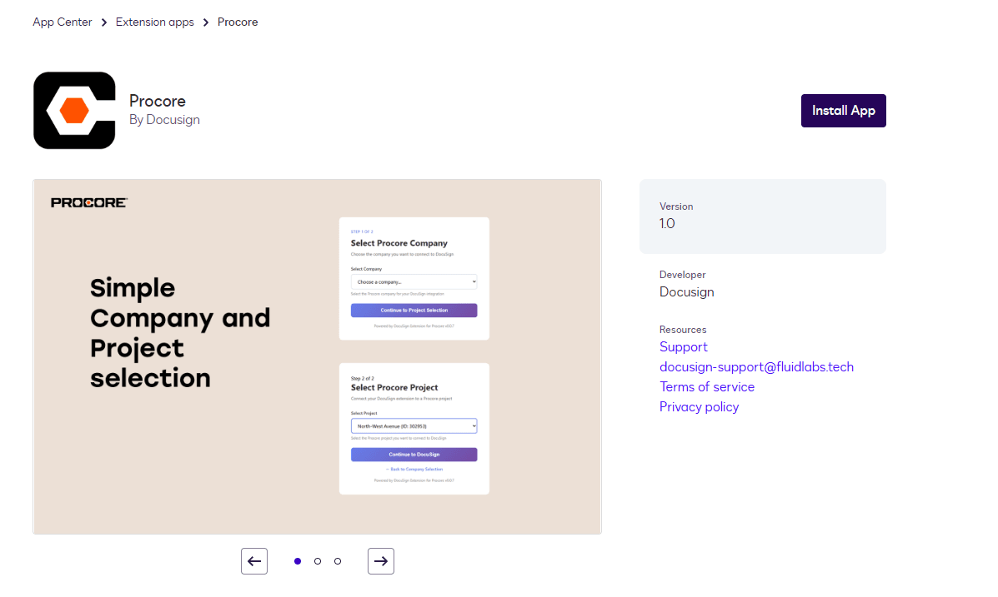
Task: Open the Terms of service link
Action: [x=706, y=387]
